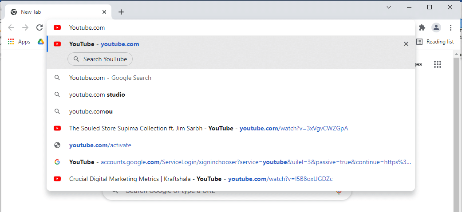Image resolution: width=462 pixels, height=212 pixels.
Task: Reload the page with the refresh icon
Action: [x=39, y=27]
